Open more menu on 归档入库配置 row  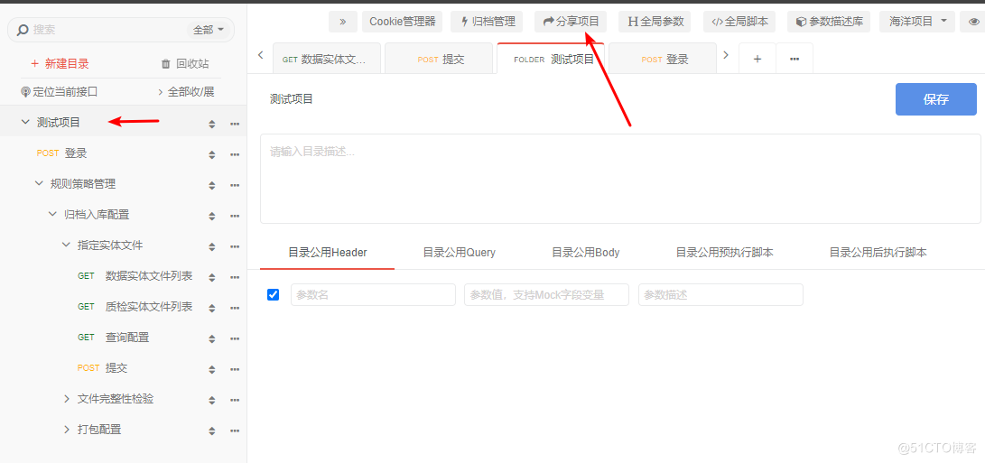coord(235,216)
